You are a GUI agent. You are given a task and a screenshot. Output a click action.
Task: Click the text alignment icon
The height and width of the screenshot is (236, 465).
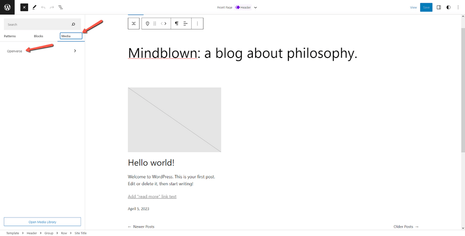click(x=185, y=24)
